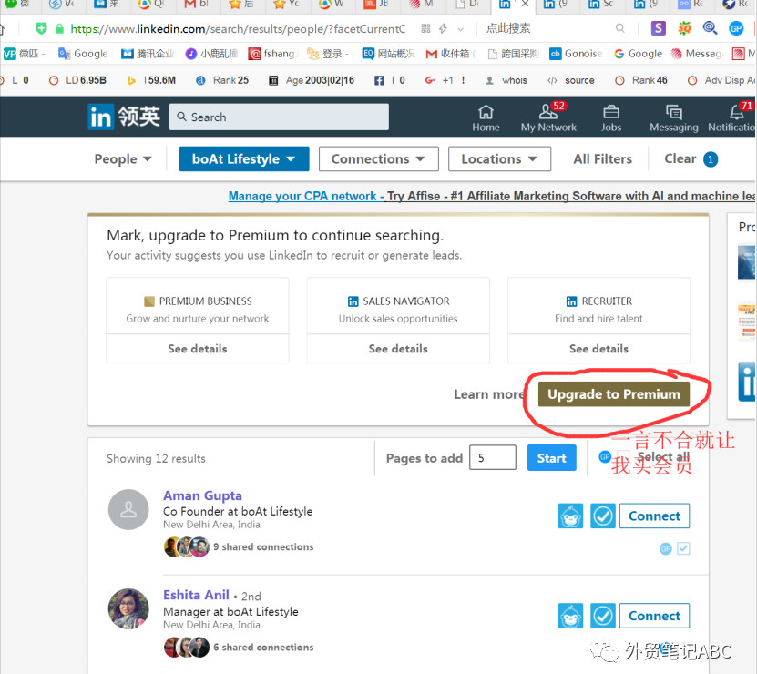Click the blue GP extension icon in toolbar
Viewport: 757px width, 674px height.
(x=736, y=28)
